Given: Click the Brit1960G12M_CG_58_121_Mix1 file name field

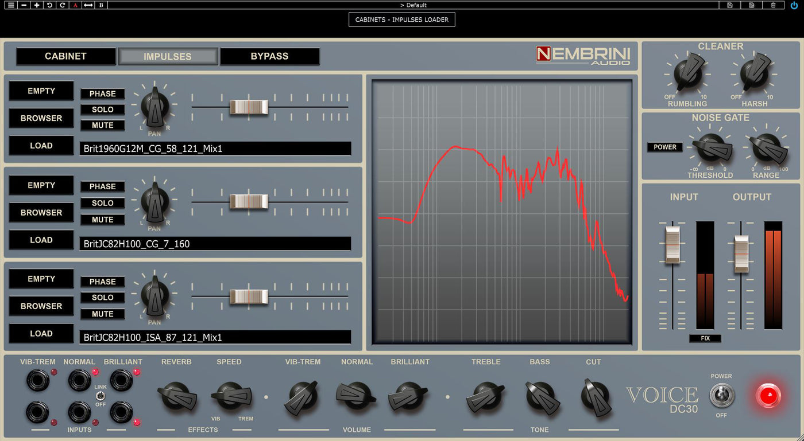Looking at the screenshot, I should click(x=215, y=149).
